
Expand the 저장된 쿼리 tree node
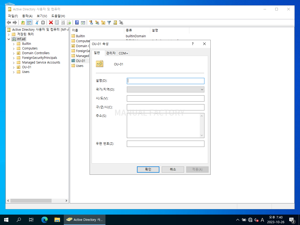[9, 35]
